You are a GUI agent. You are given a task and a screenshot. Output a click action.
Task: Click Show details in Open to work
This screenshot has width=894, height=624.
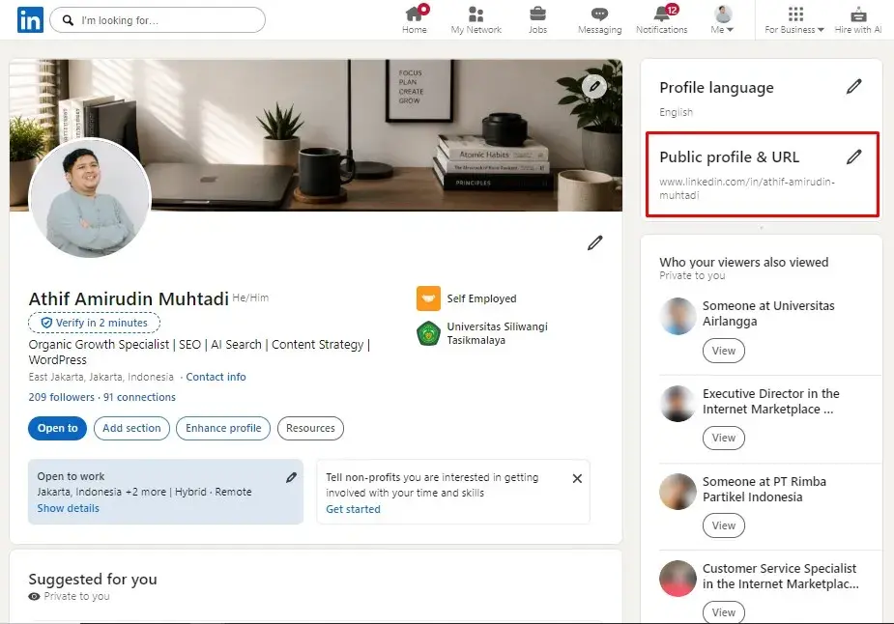[68, 508]
